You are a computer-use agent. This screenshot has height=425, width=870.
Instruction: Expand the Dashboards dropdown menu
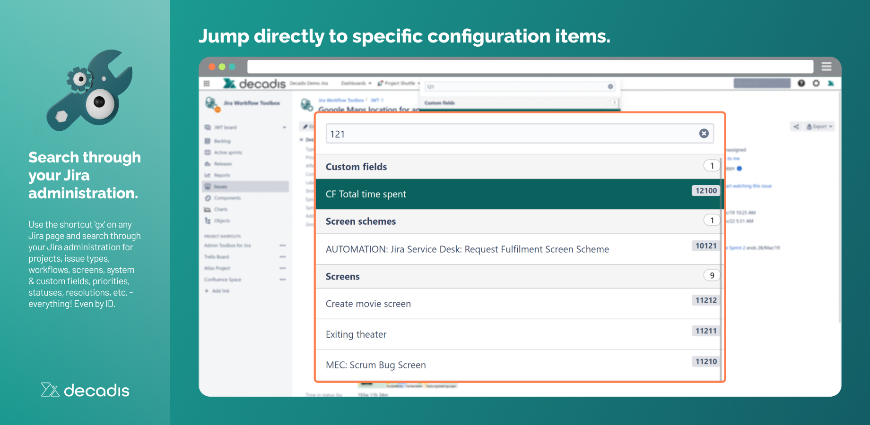(356, 84)
